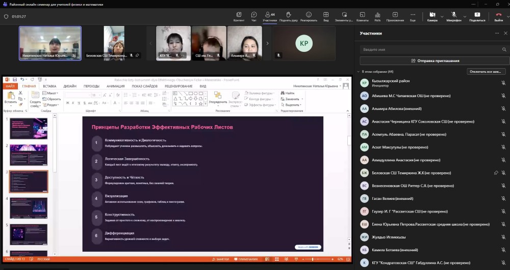Click the Введите имя search field
The height and width of the screenshot is (270, 510).
[x=435, y=50]
